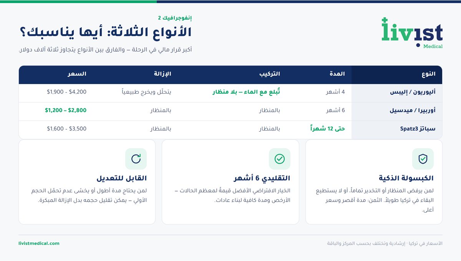Image resolution: width=461 pixels, height=261 pixels.
Task: Click the description under الكبسولة الذكية
Action: click(x=374, y=200)
